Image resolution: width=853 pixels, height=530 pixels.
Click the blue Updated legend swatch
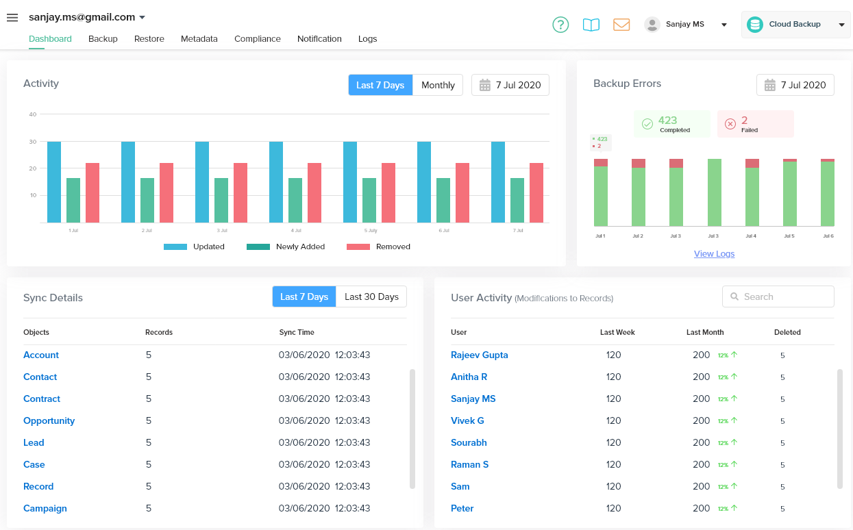pyautogui.click(x=175, y=247)
